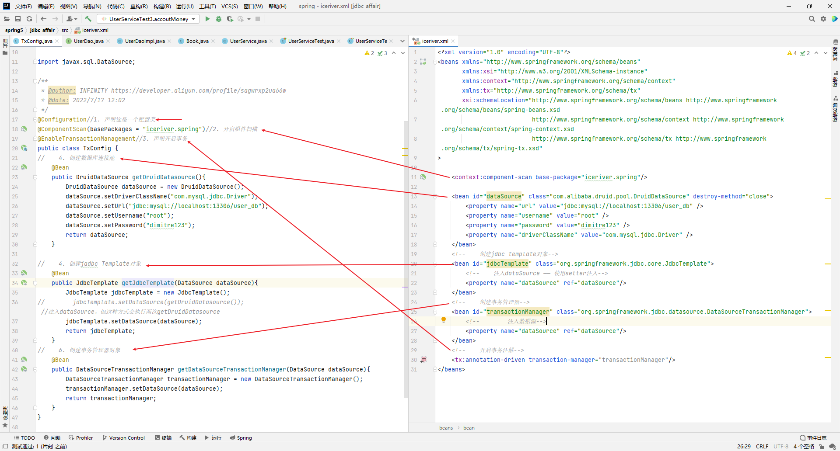
Task: Click the warnings count indicator in TxConfig editor
Action: point(369,53)
